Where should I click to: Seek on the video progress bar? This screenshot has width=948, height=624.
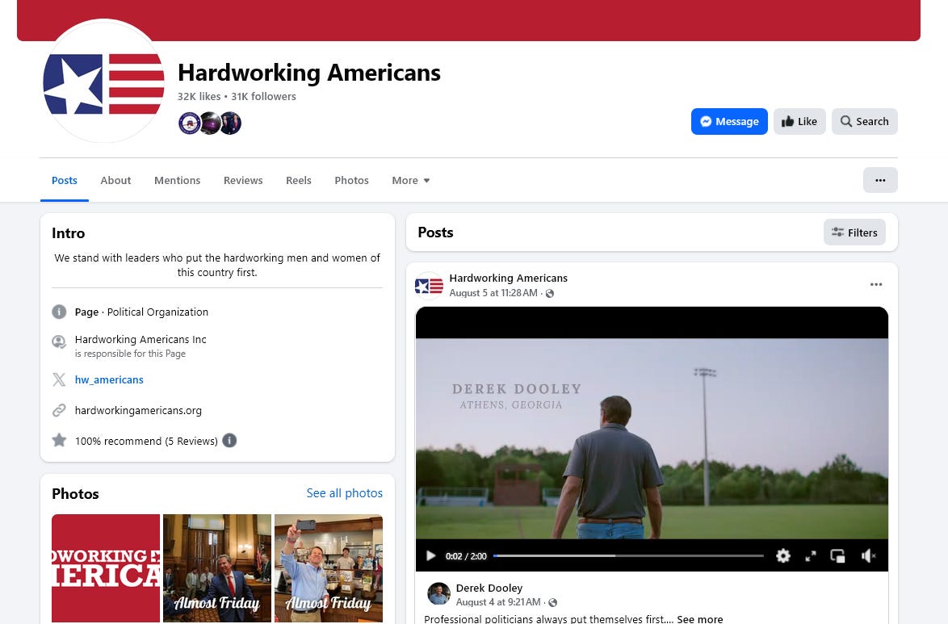628,555
